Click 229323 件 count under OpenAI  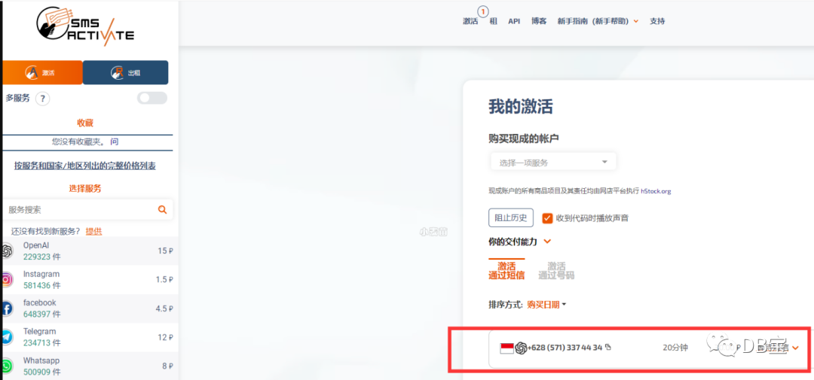point(42,257)
